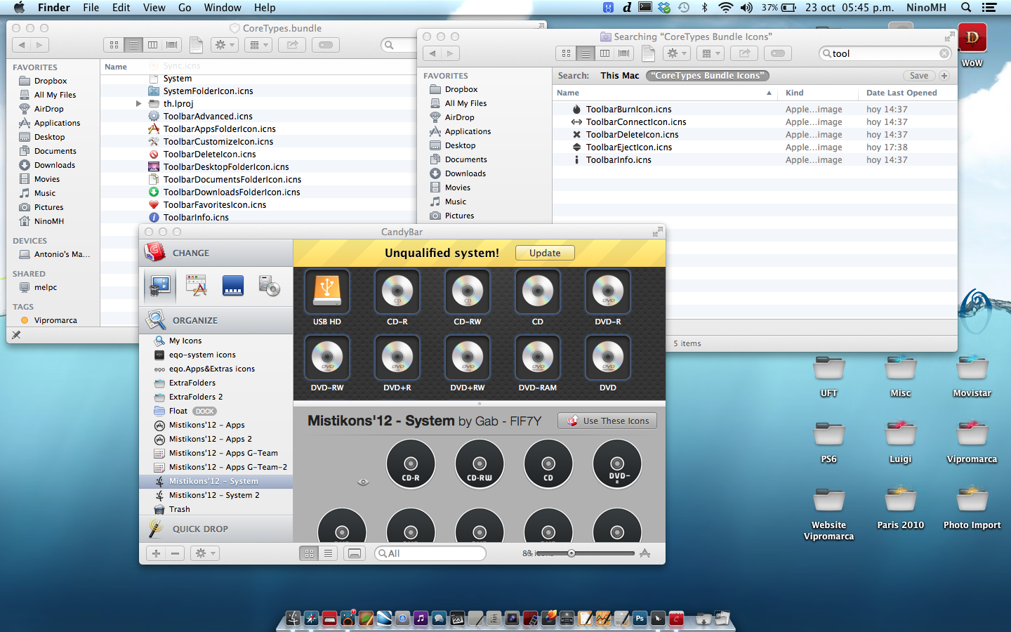This screenshot has width=1011, height=632.
Task: Go back in the CoreTypes.bundle Finder window
Action: (22, 45)
